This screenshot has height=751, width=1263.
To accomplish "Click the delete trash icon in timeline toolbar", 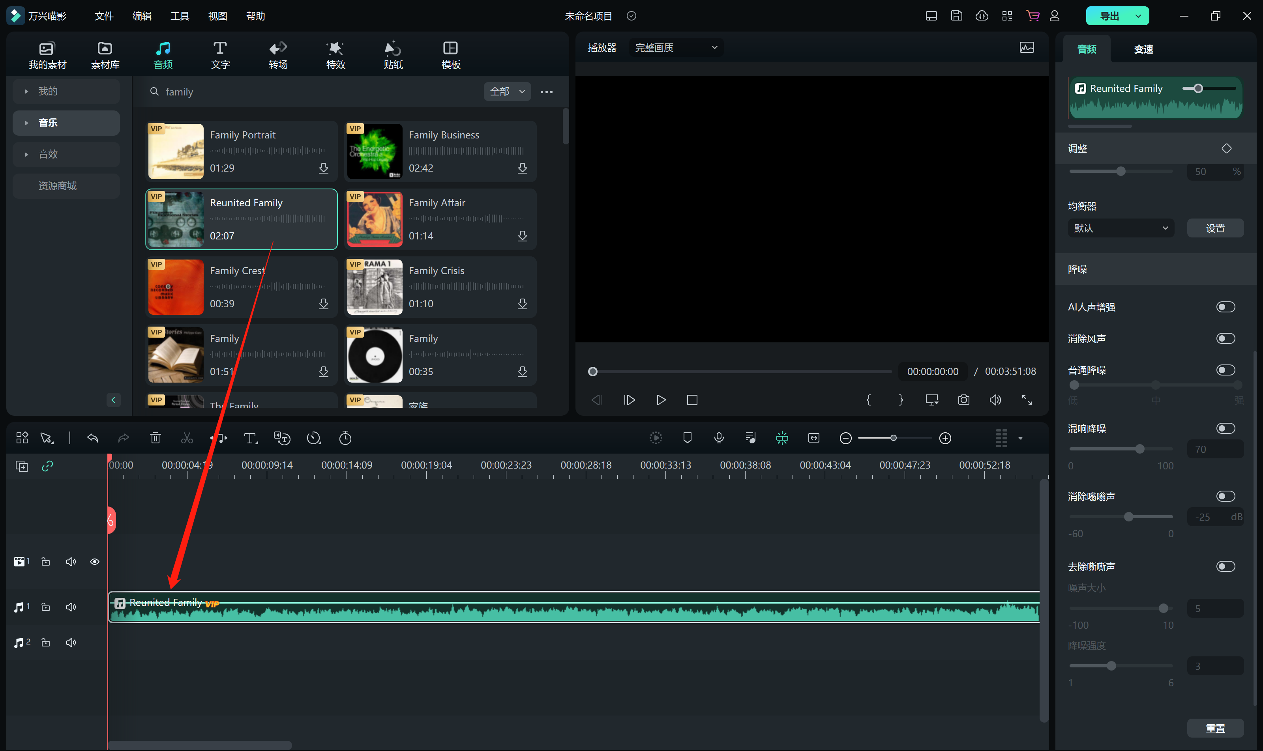I will point(156,438).
